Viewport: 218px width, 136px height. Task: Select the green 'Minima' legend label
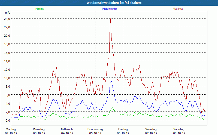pos(40,9)
